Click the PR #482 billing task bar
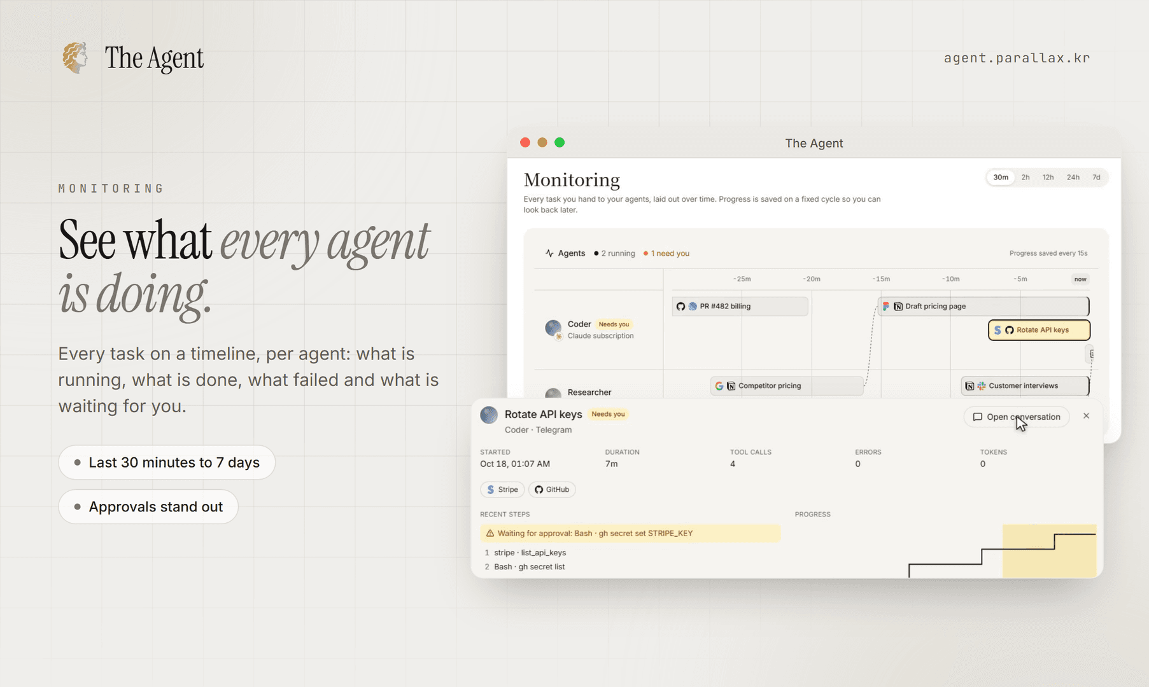 click(740, 306)
